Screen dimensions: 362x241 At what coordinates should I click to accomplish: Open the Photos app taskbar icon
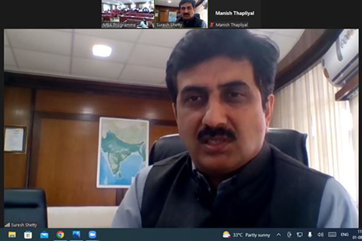[x=77, y=234]
